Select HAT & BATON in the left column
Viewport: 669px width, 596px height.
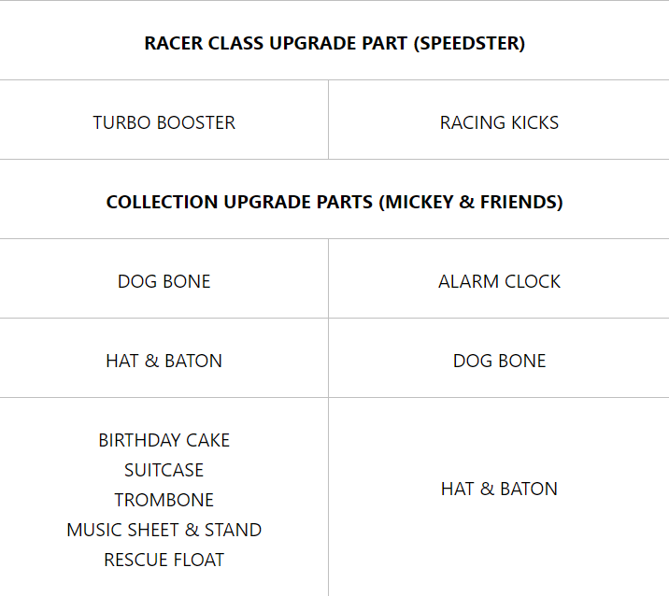164,361
